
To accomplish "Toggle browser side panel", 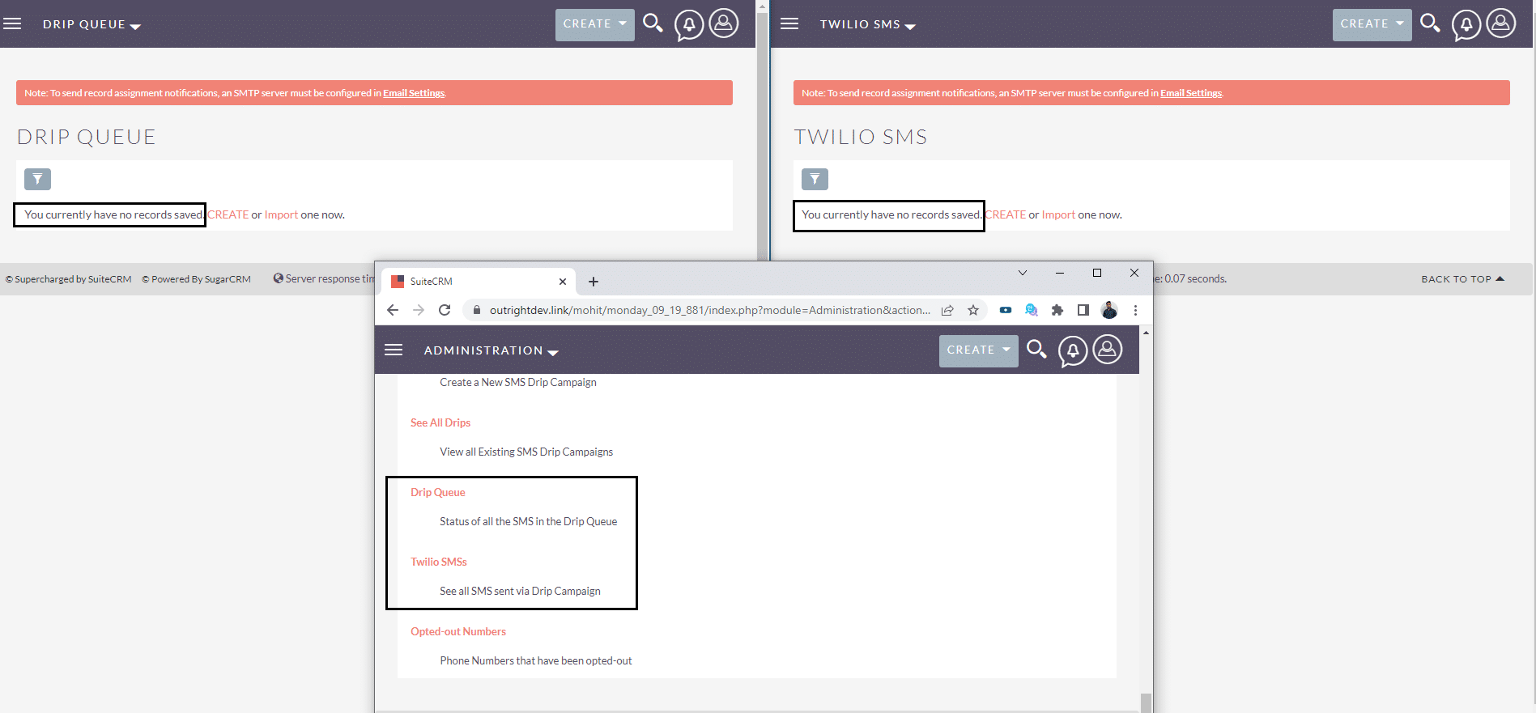I will click(1083, 310).
